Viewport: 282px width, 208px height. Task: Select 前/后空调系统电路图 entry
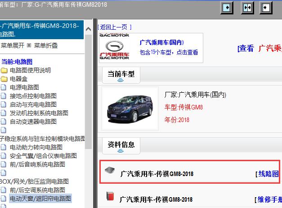pyautogui.click(x=37, y=190)
